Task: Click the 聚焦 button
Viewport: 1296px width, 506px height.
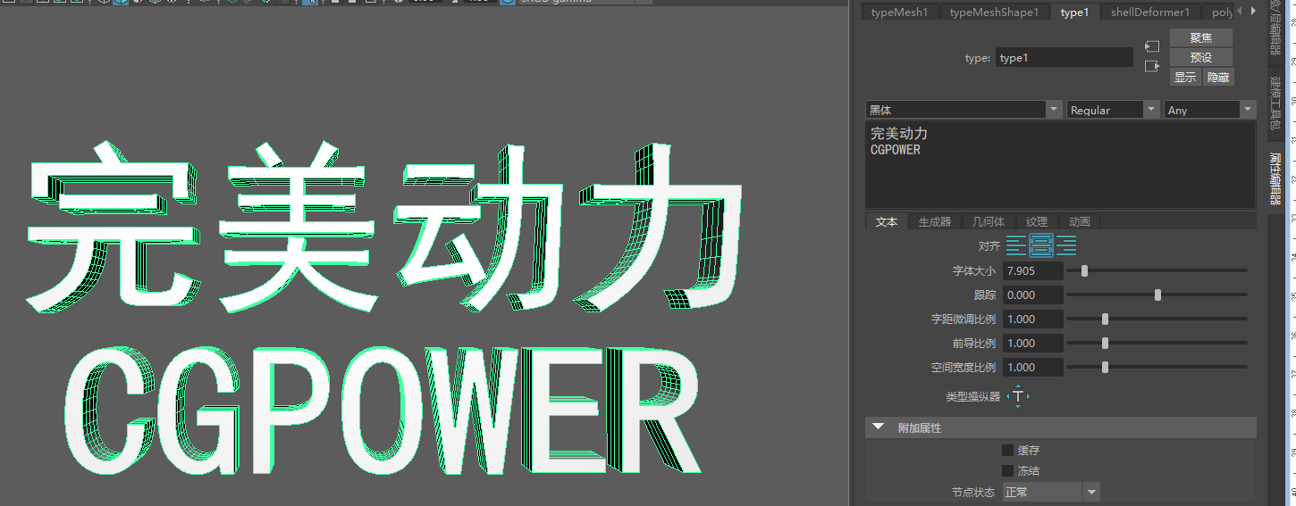Action: (1201, 37)
